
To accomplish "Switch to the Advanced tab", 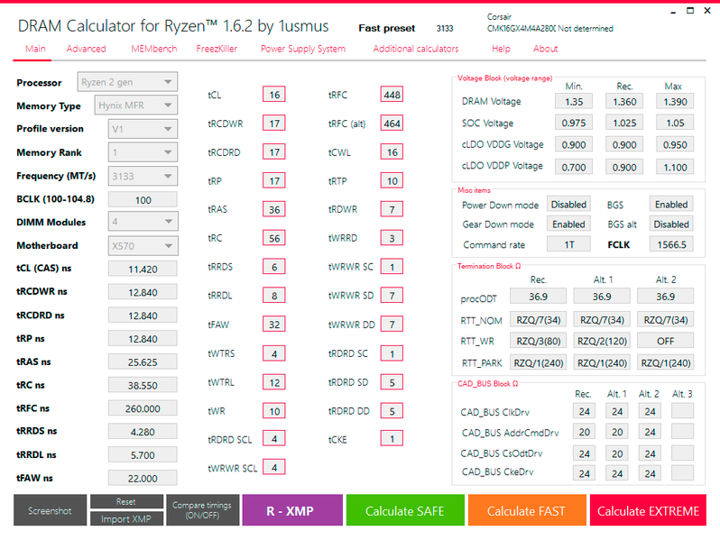I will point(86,49).
